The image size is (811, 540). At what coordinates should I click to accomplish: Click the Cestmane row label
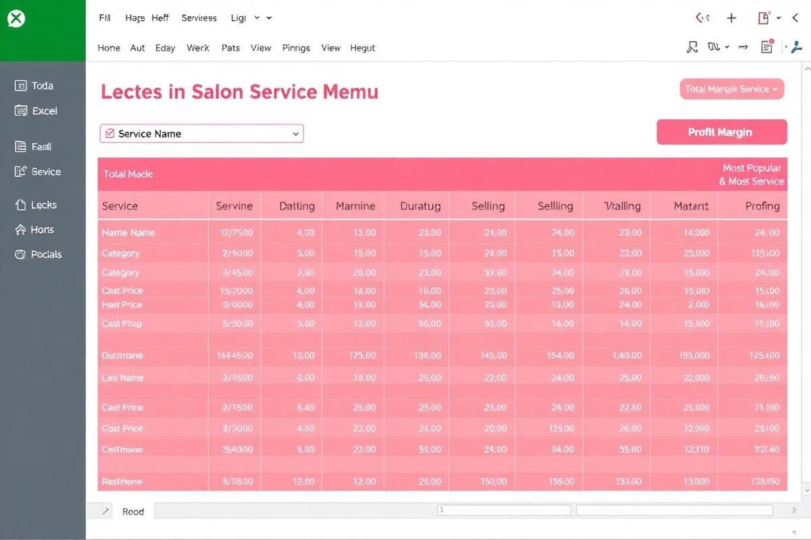122,449
